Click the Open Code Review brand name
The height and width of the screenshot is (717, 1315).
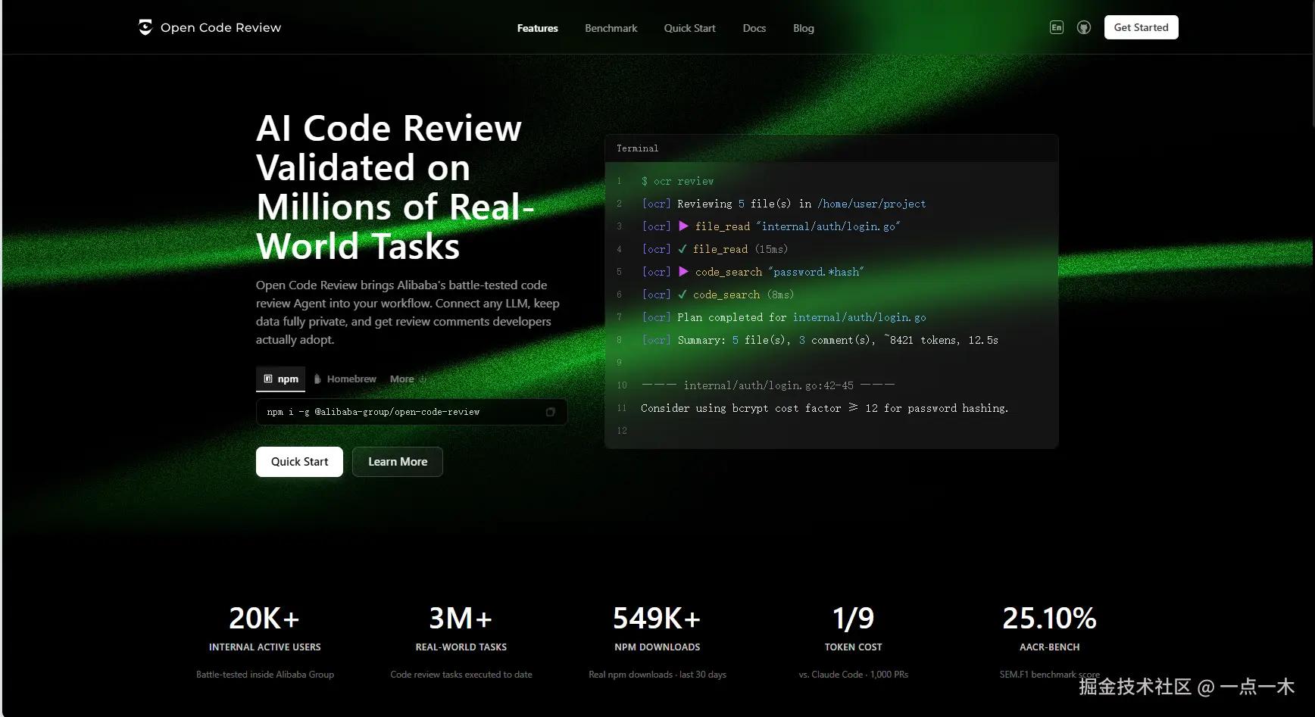pyautogui.click(x=221, y=27)
